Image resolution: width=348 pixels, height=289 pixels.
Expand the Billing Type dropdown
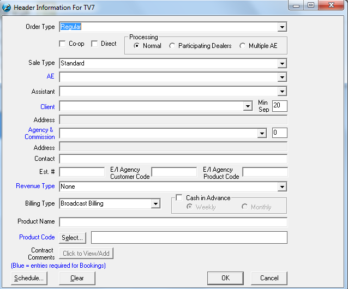tap(155, 204)
